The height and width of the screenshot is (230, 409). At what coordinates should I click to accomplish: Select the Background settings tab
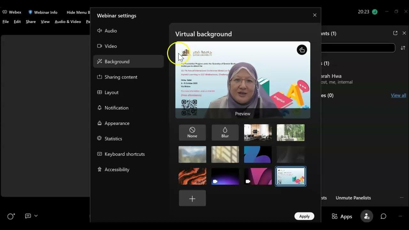[x=128, y=61]
